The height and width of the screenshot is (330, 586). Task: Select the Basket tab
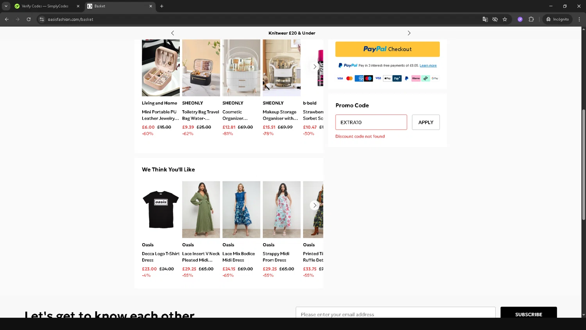120,6
